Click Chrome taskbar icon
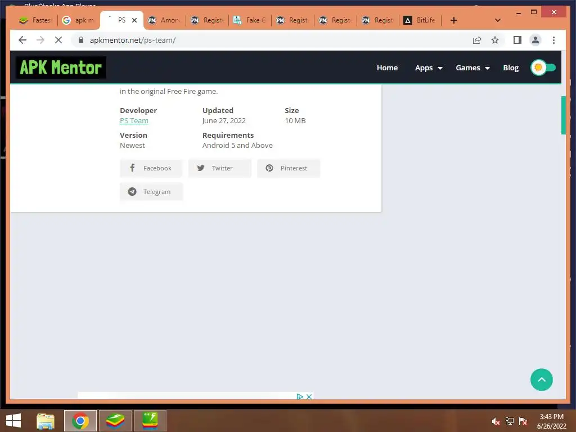 point(80,421)
